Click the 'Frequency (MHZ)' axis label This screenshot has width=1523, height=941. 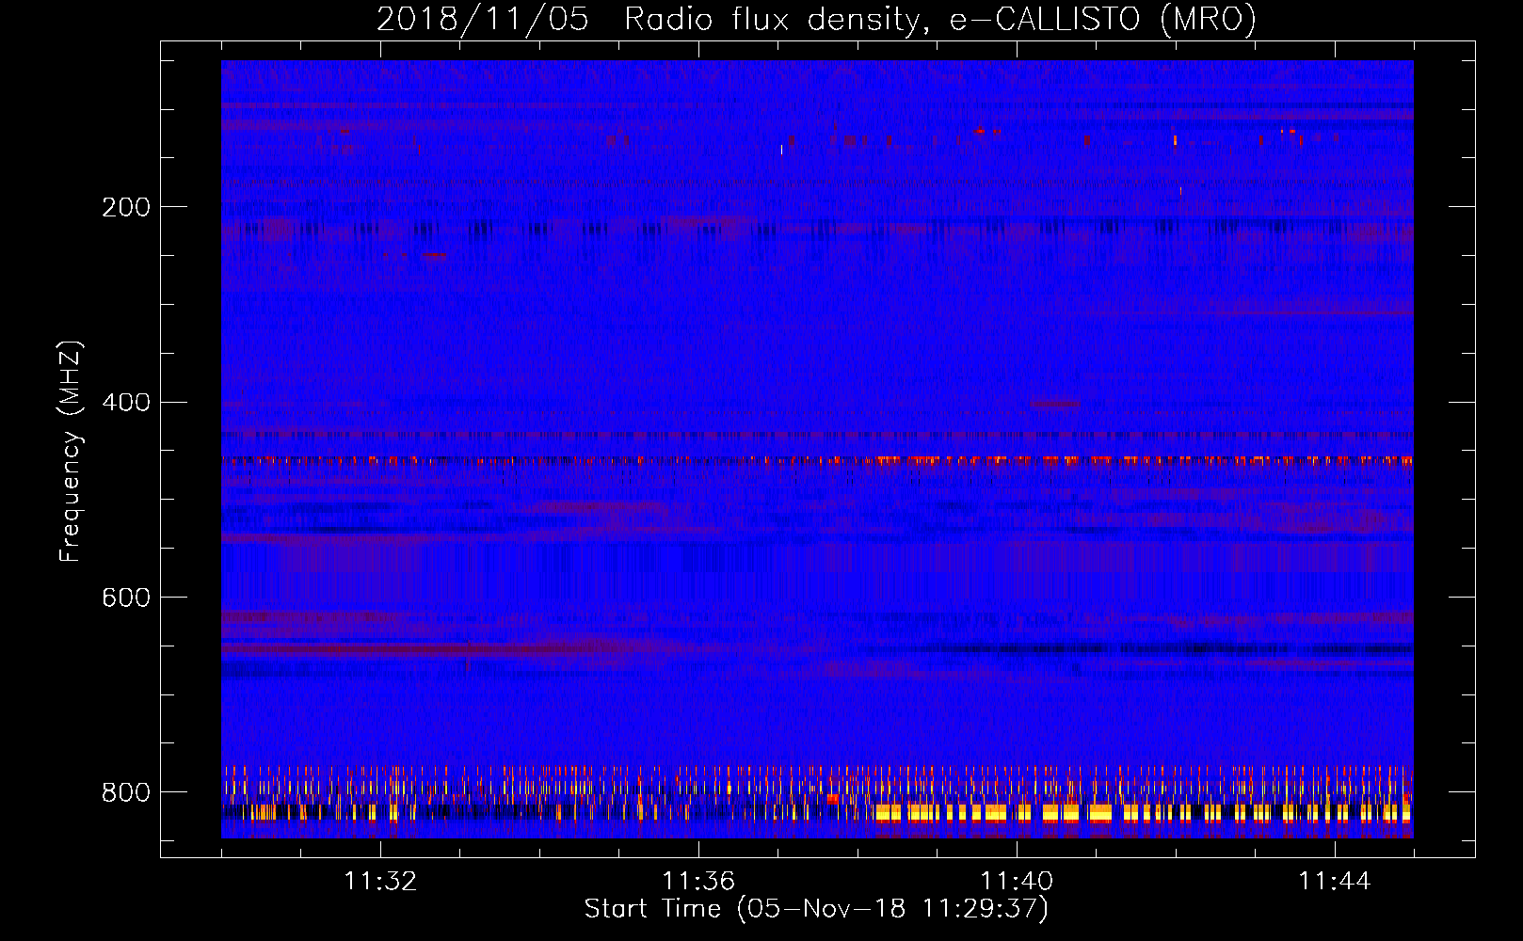point(70,451)
